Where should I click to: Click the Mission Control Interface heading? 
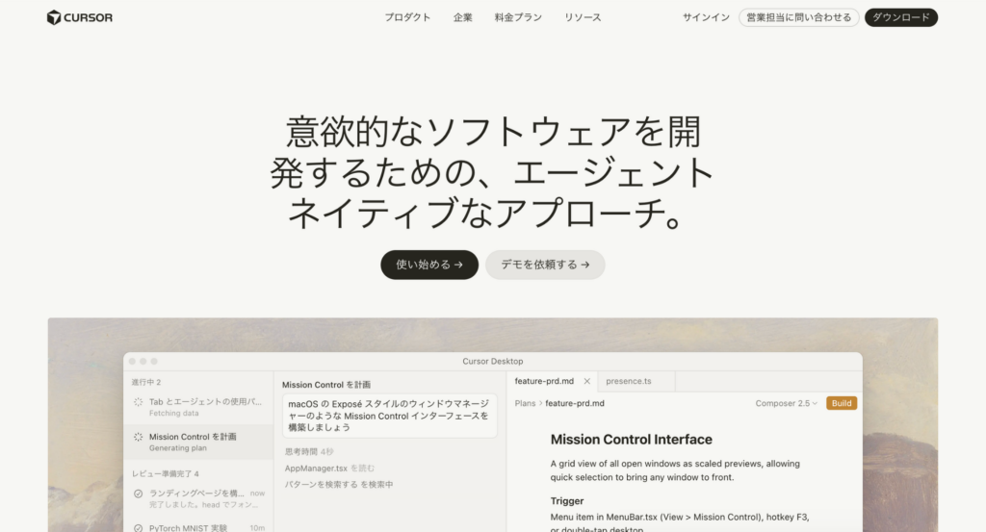pyautogui.click(x=632, y=440)
